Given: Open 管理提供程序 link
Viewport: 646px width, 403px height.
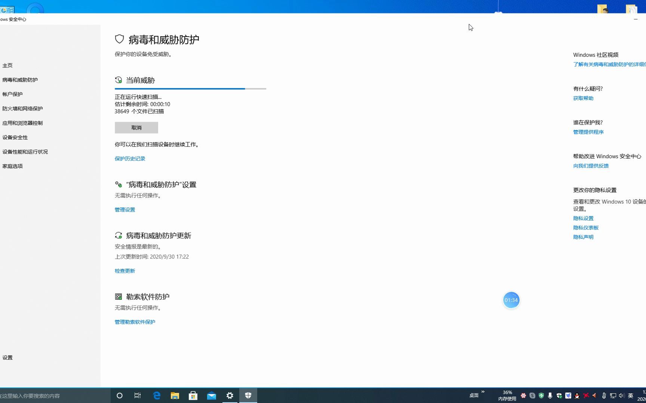Looking at the screenshot, I should (x=588, y=132).
